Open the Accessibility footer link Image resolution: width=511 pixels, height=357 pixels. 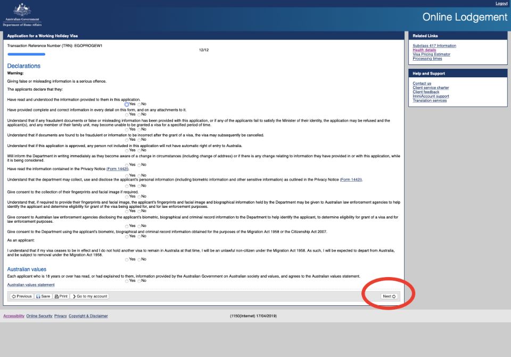14,316
